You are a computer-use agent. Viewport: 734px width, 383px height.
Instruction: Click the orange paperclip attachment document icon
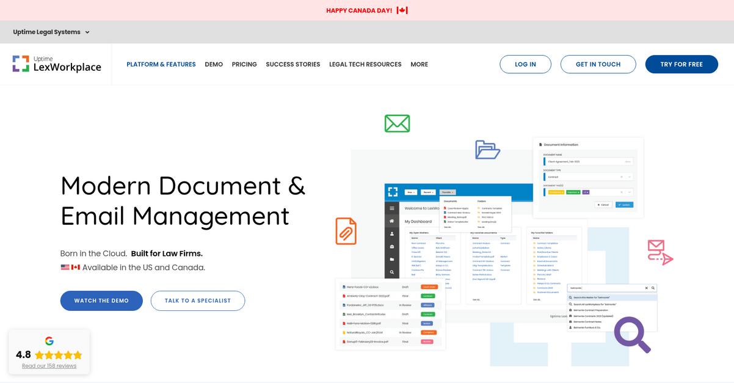346,231
